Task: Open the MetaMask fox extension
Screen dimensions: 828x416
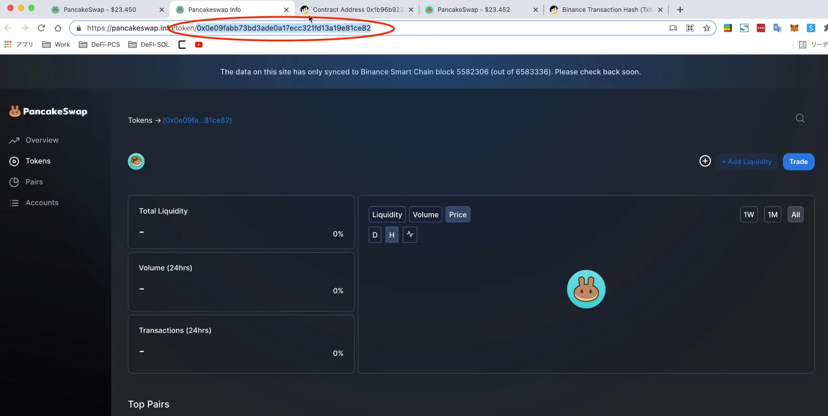Action: (x=794, y=28)
